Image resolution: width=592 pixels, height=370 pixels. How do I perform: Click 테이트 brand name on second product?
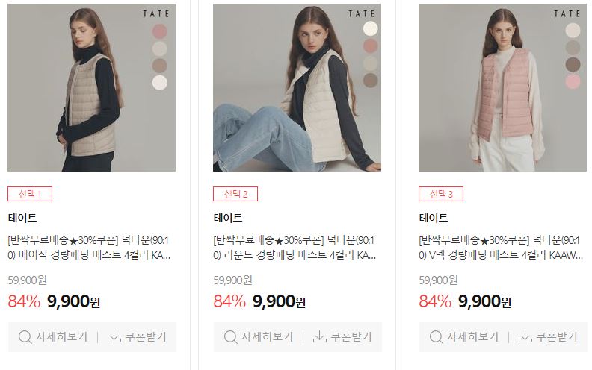pos(228,218)
